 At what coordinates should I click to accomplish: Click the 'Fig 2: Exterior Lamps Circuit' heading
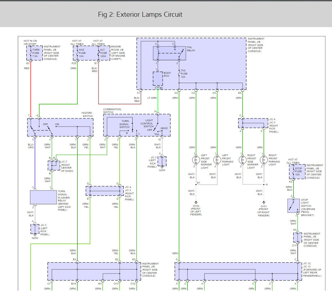140,14
